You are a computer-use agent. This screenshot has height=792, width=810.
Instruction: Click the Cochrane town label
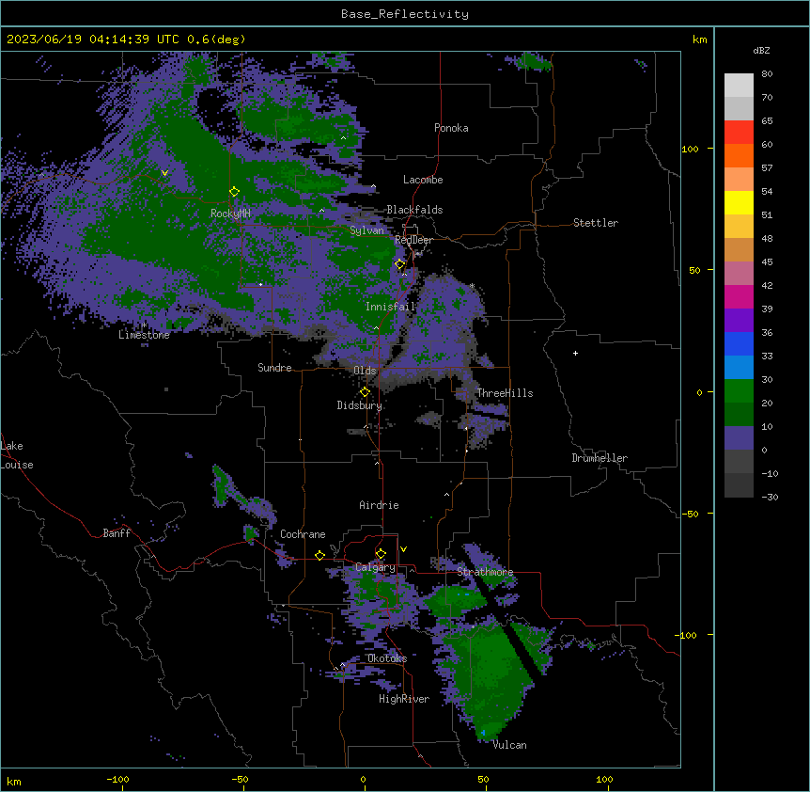pos(303,534)
